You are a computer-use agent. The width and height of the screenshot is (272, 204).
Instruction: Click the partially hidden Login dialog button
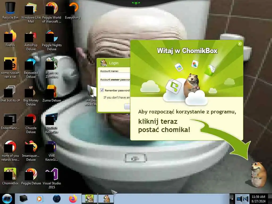[127, 106]
